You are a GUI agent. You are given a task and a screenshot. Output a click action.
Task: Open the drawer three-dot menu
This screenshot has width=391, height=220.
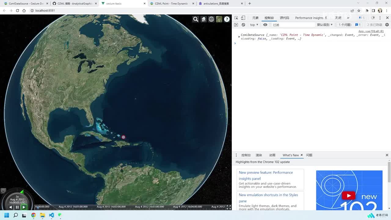coord(236,155)
